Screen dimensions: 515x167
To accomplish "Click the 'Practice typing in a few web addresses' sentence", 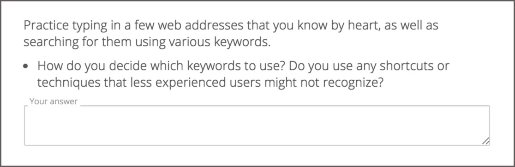I will coord(231,34).
